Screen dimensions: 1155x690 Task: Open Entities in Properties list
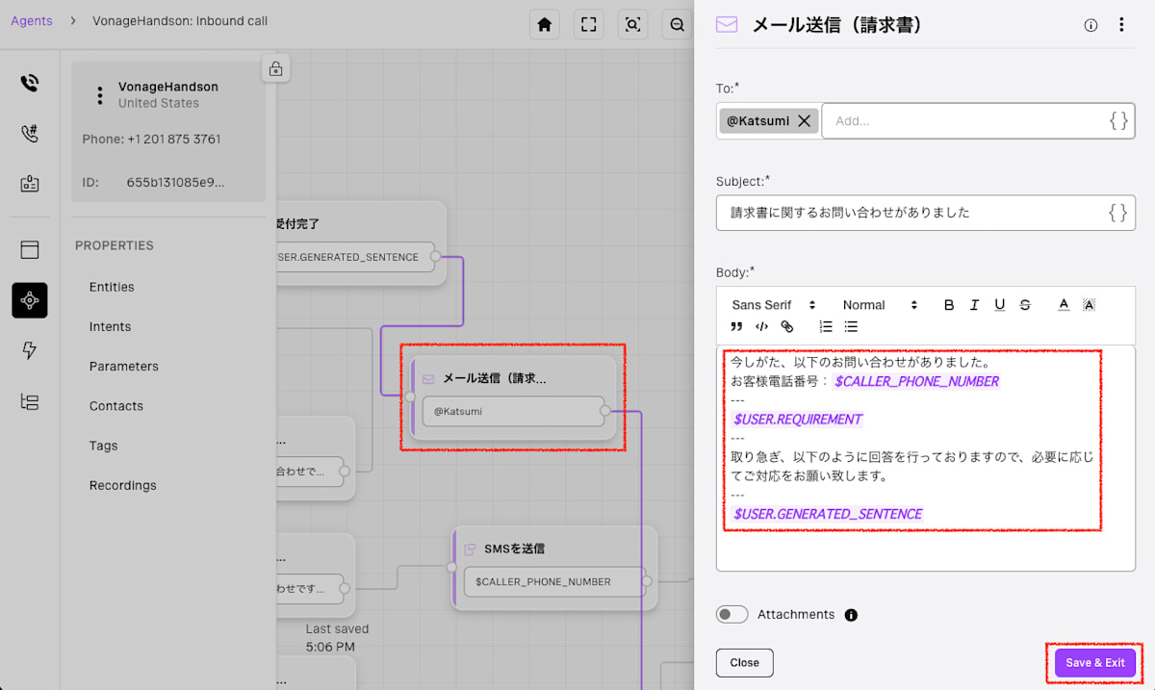[112, 287]
